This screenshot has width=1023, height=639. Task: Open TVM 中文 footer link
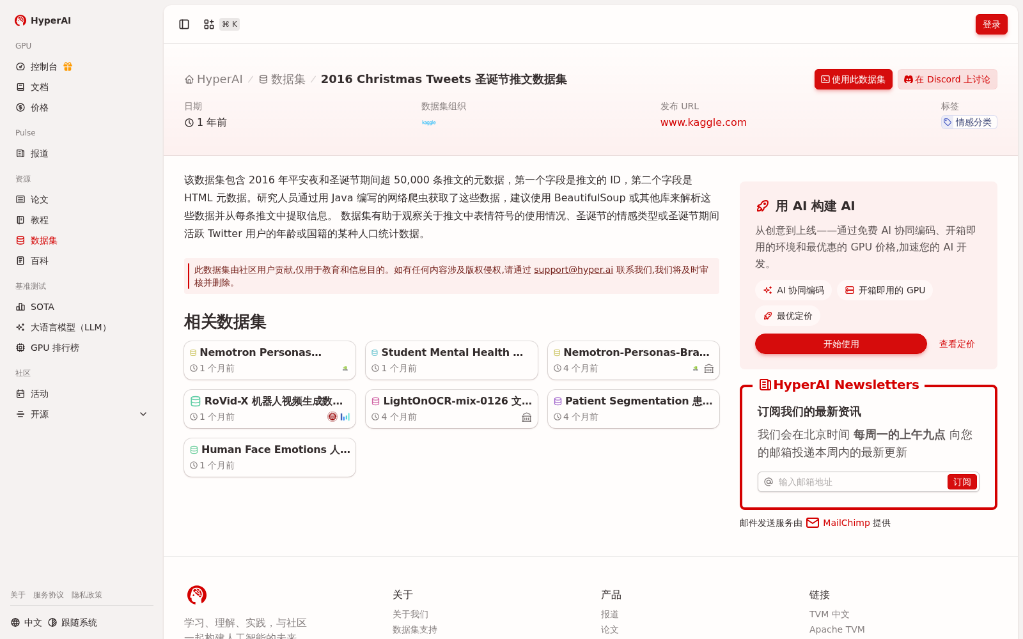tap(829, 614)
